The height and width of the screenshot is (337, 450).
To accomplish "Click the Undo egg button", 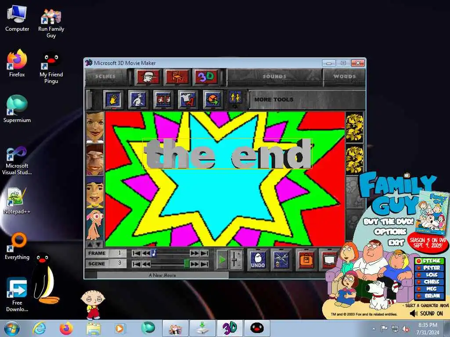I will 258,260.
